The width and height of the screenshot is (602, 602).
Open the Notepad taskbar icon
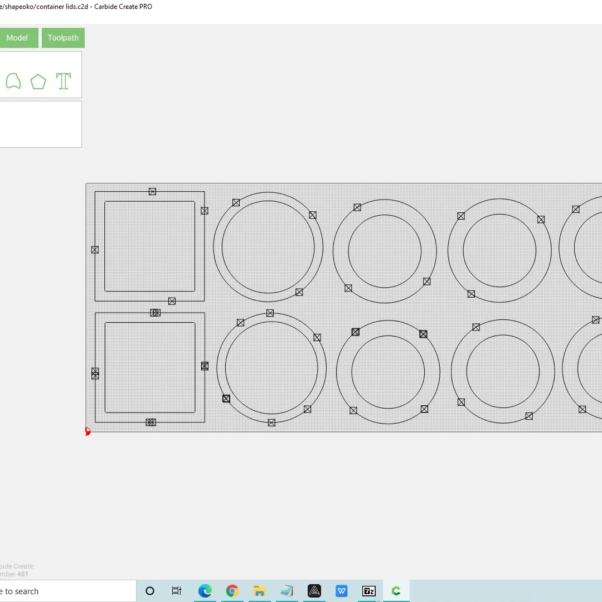(287, 591)
